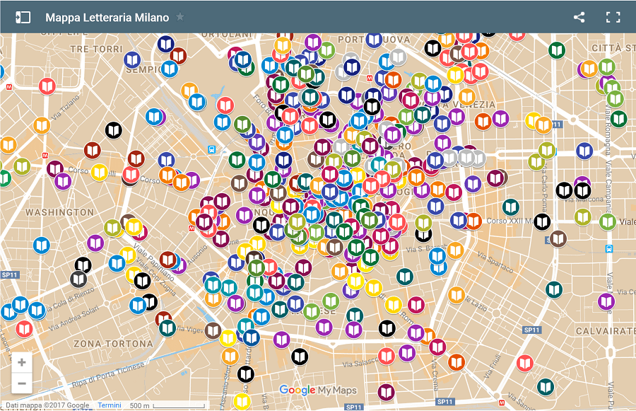Star the Mappa Letteraria Milano map
The image size is (636, 411).
(180, 17)
